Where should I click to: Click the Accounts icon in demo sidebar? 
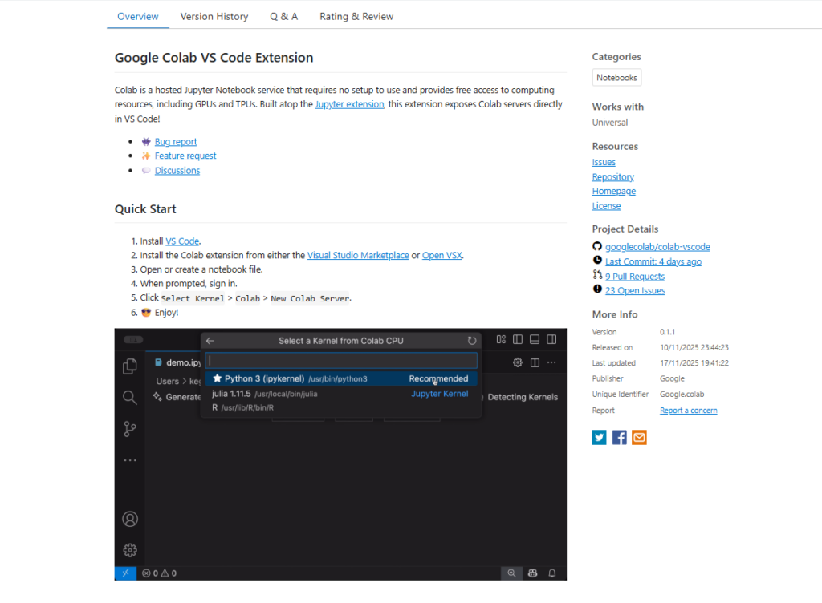130,519
